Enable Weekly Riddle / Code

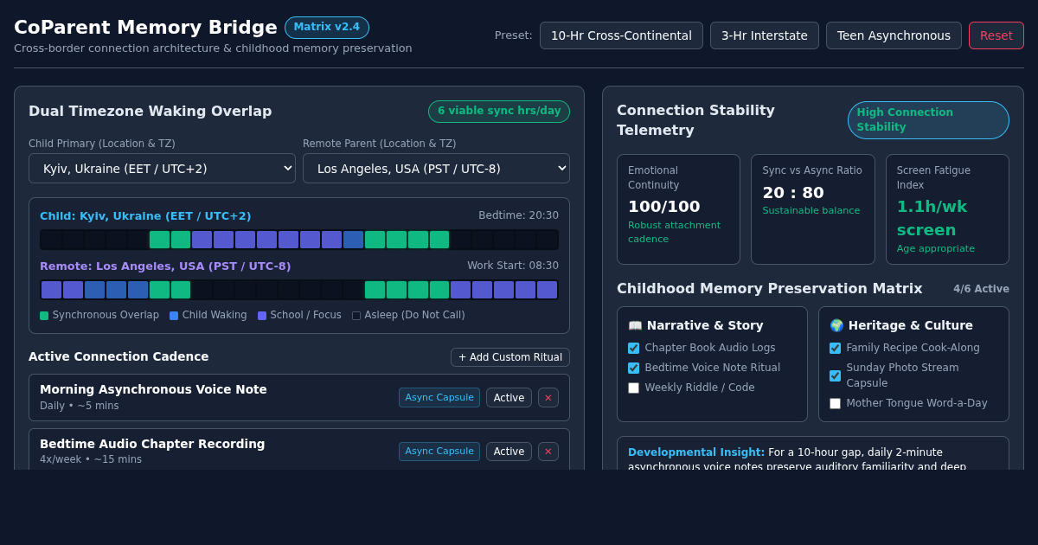coord(634,388)
